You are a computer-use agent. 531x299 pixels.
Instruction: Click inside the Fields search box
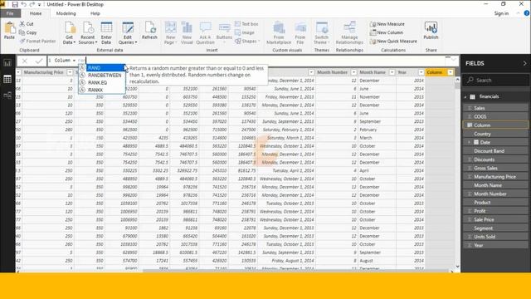[x=495, y=81]
